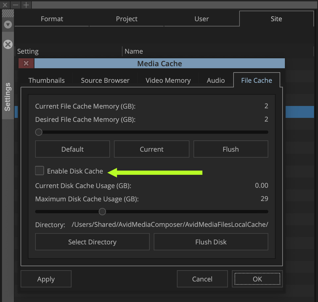Click the Maximum Disk Cache Usage value 29
The height and width of the screenshot is (302, 318).
[x=264, y=199]
